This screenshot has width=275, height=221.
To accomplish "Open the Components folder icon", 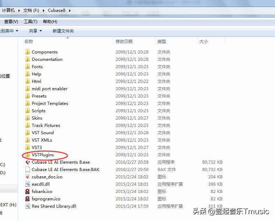I will [27, 52].
